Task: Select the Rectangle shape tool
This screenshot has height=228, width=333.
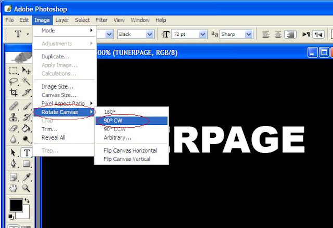Action: point(27,163)
